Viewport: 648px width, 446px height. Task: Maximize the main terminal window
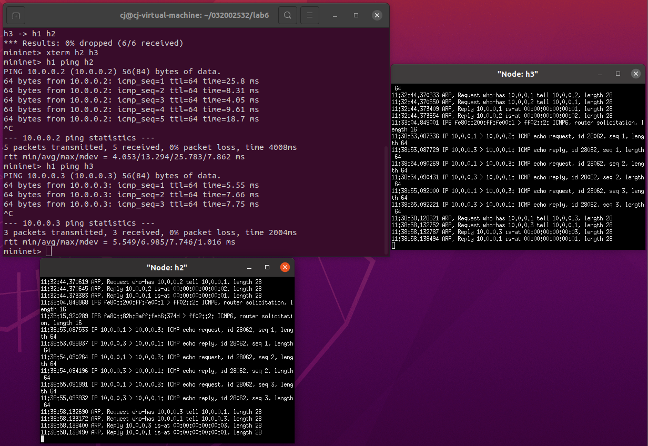pos(356,15)
